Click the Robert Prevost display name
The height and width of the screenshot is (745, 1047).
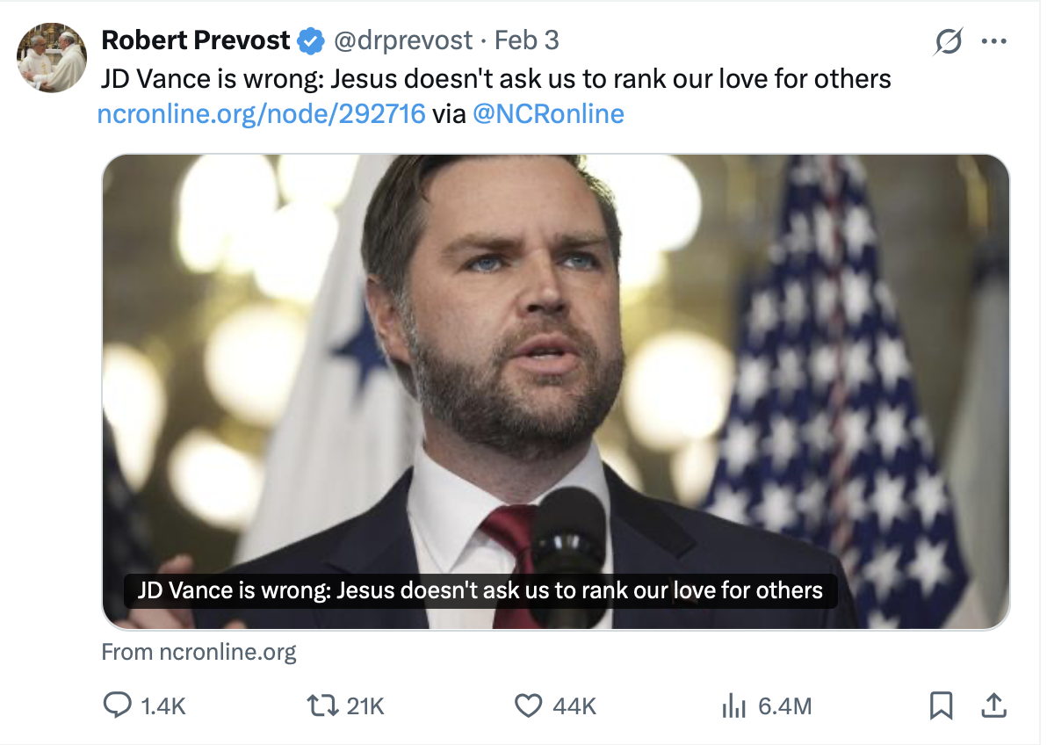point(195,40)
